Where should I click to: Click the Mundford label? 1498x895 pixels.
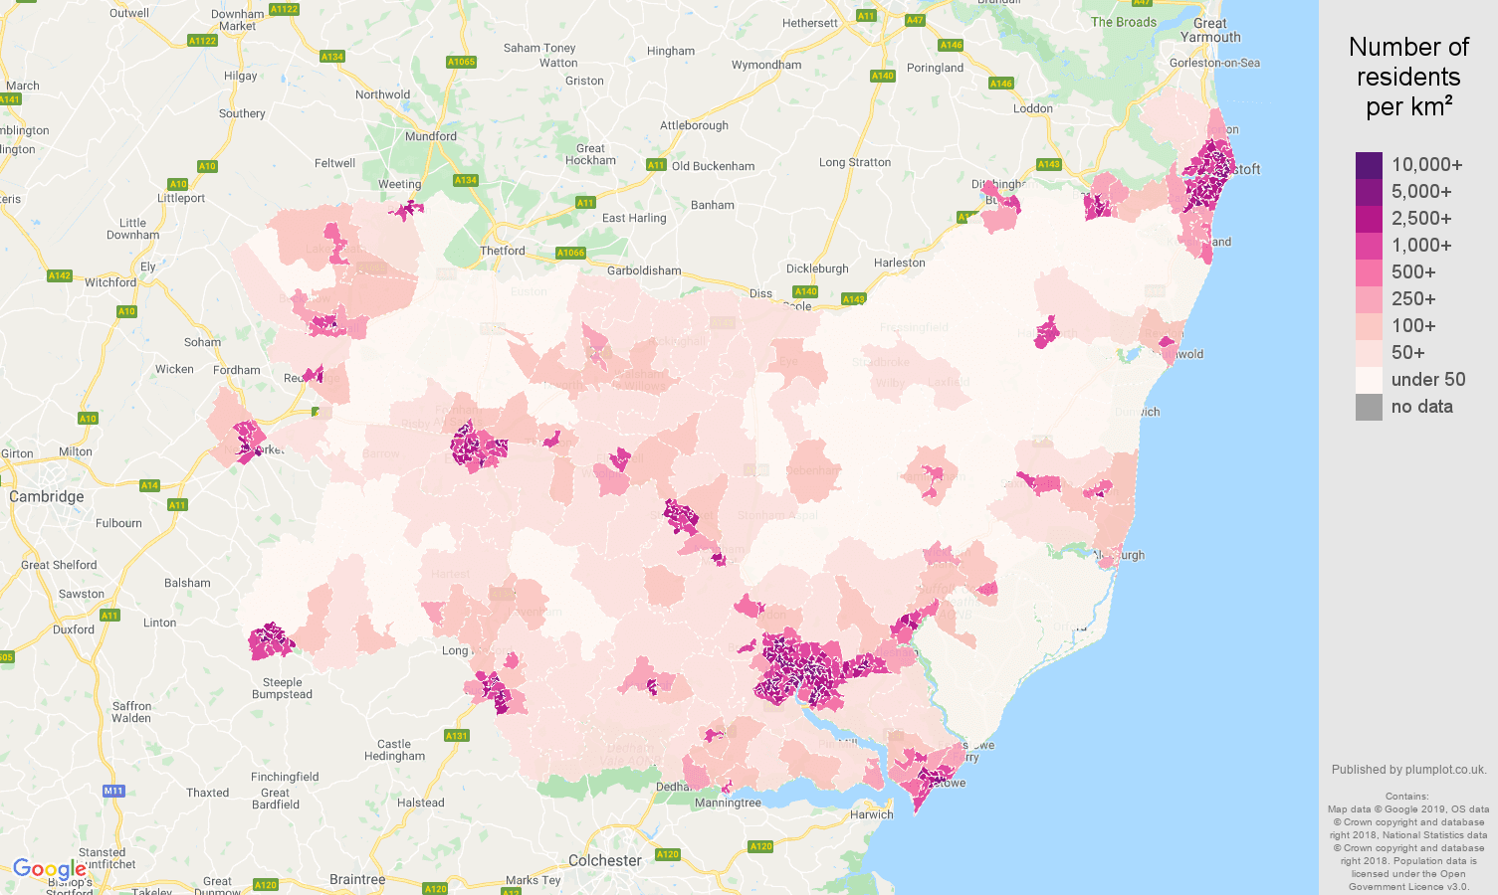coord(431,136)
